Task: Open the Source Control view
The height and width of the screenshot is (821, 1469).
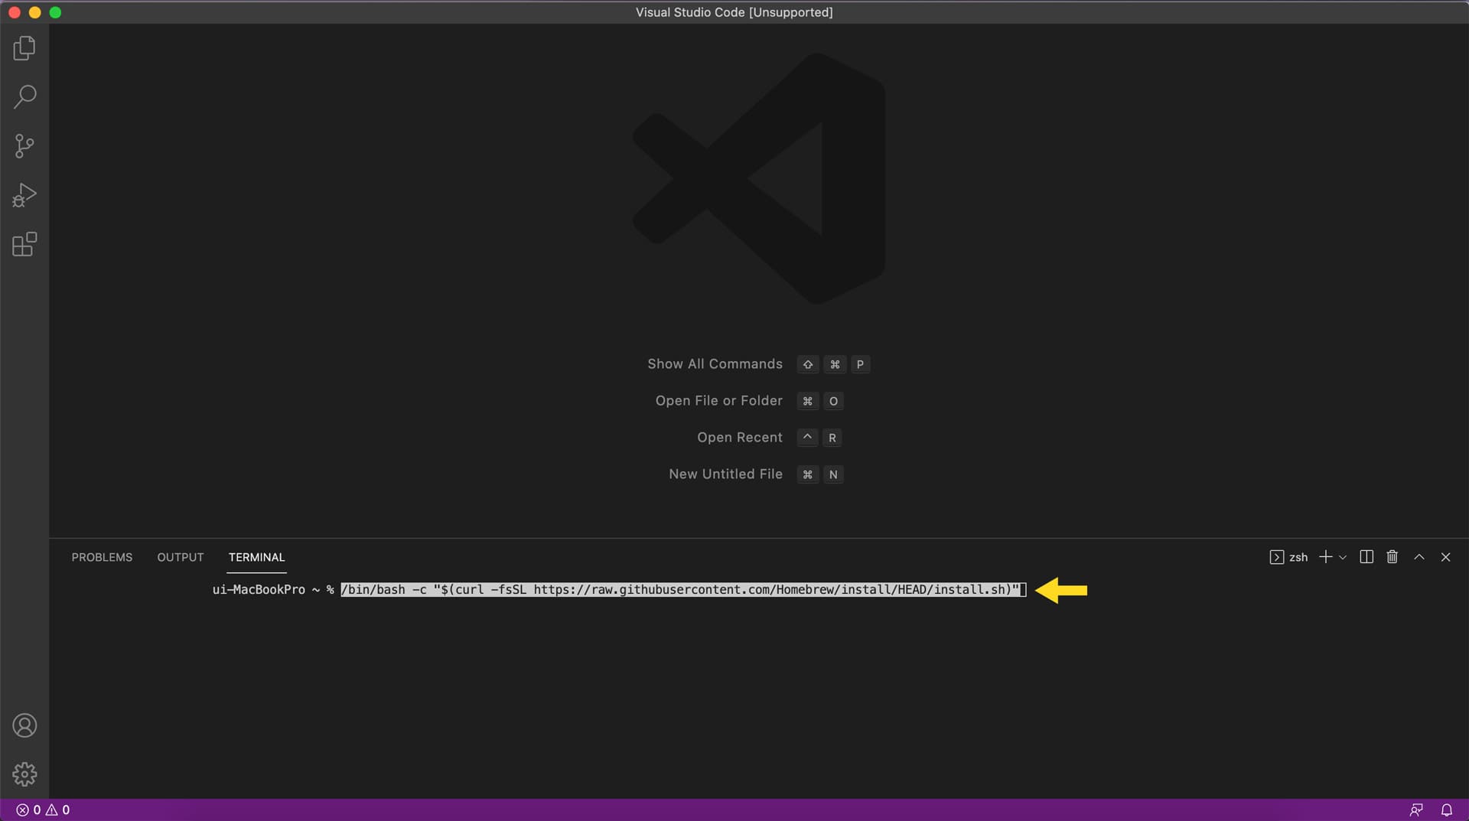Action: [x=24, y=145]
